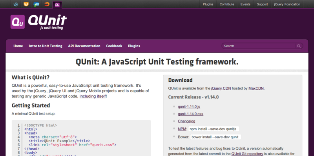The image size is (314, 156).
Task: Open Plugins in the purple navigation
Action: pos(134,46)
